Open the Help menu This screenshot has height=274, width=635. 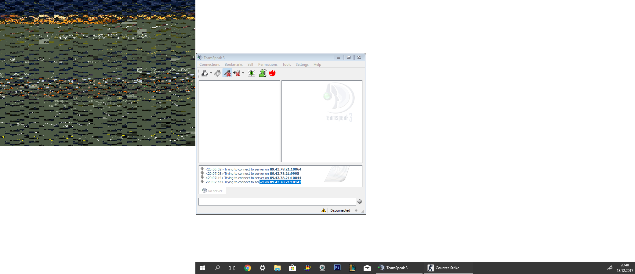(317, 65)
